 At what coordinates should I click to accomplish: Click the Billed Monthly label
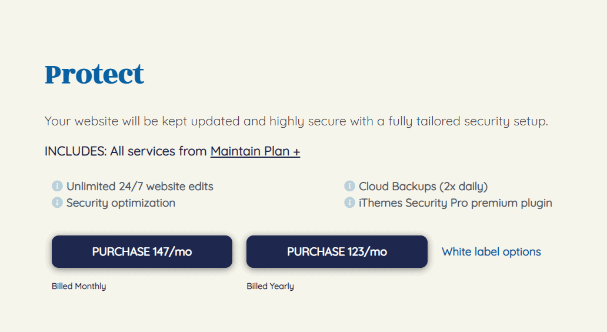[79, 287]
